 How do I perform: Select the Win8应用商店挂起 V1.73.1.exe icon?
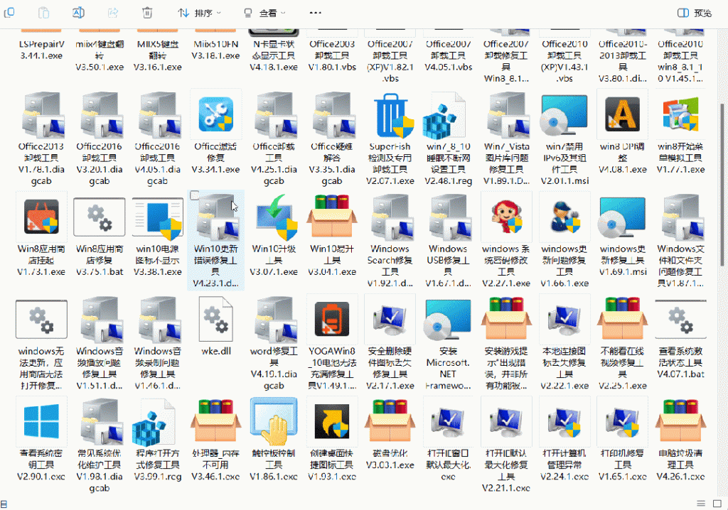coord(41,217)
